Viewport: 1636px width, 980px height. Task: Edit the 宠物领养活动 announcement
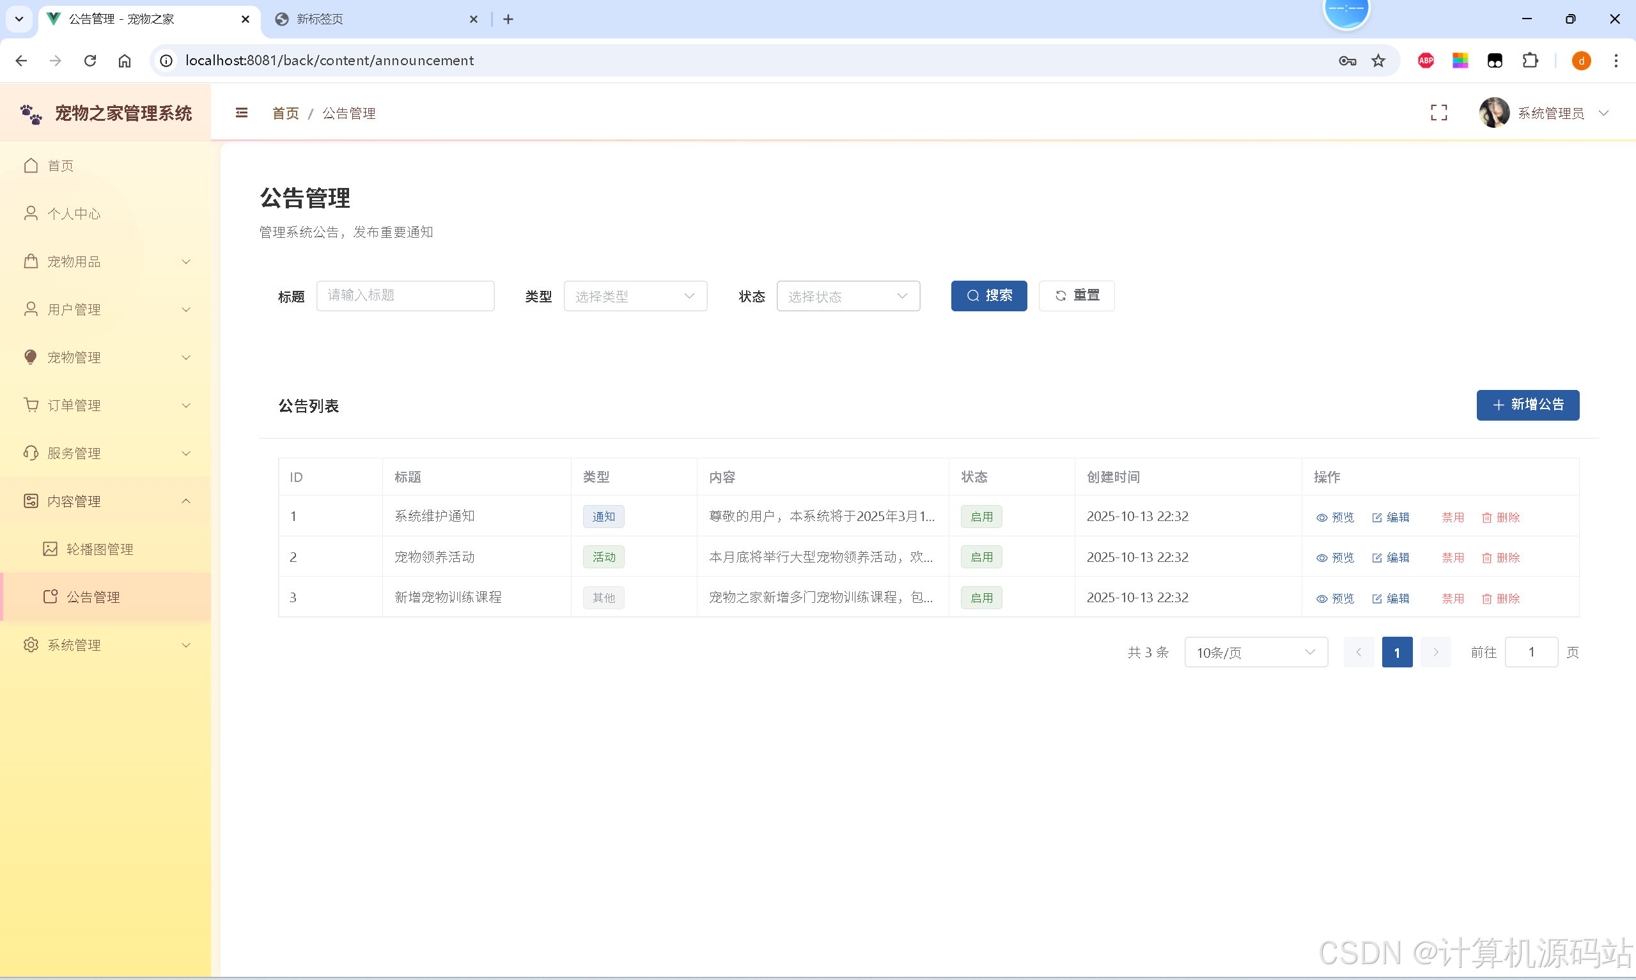[1390, 557]
